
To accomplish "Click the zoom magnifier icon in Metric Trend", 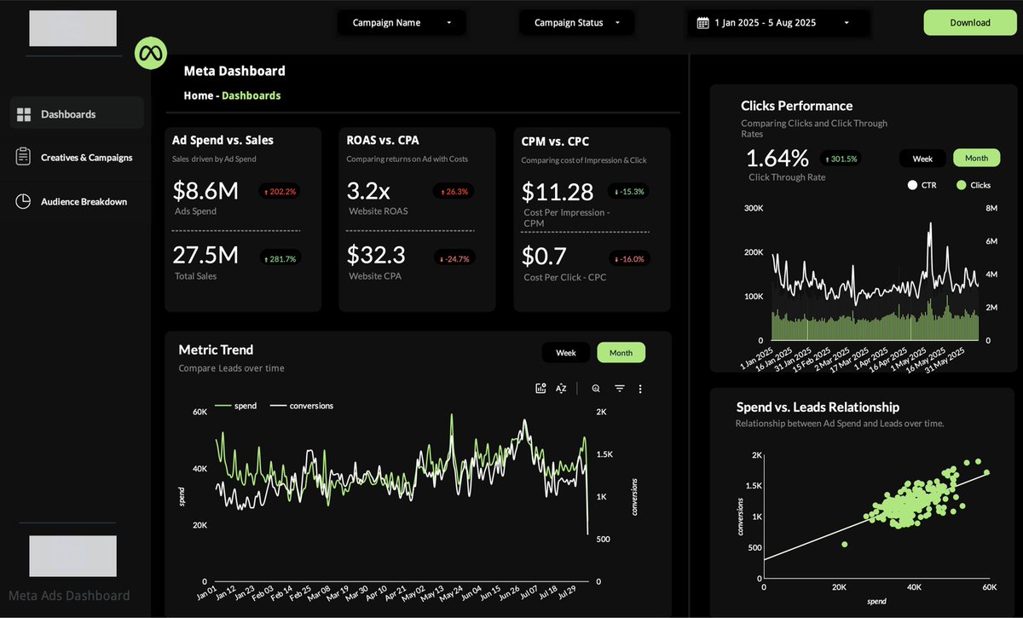I will point(596,388).
